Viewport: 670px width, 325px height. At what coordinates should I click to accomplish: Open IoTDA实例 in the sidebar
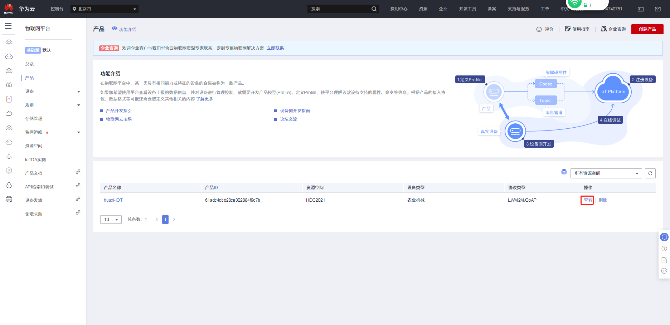[x=35, y=160]
